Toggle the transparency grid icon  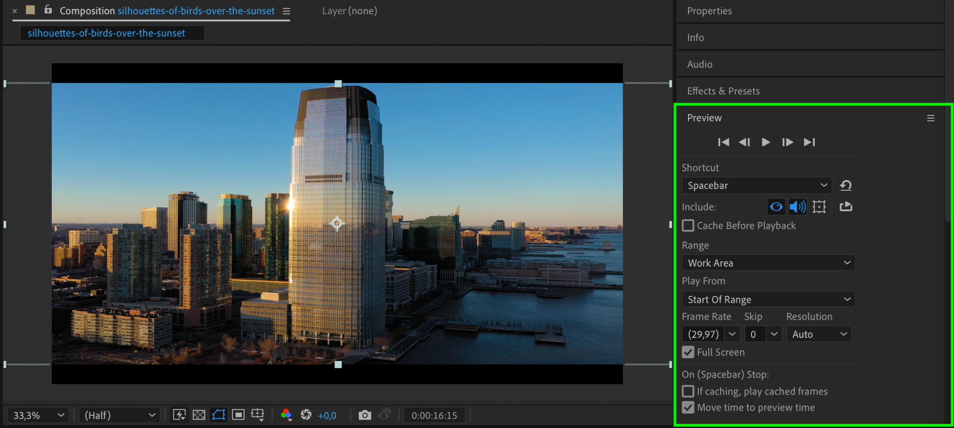click(x=199, y=415)
